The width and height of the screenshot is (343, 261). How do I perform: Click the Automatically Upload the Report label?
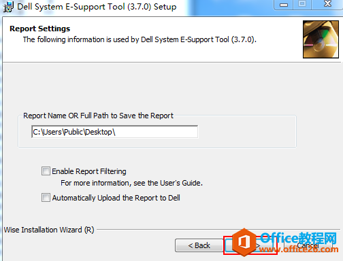[x=116, y=198]
